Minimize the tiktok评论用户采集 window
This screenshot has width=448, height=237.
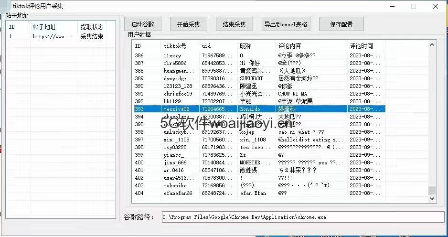coord(392,6)
